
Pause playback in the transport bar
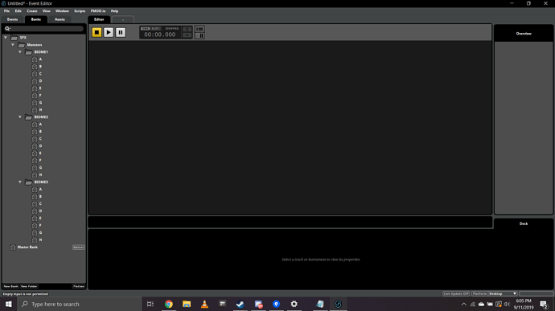[x=121, y=32]
